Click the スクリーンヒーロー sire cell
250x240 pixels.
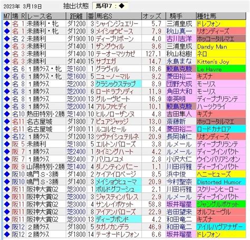point(221,189)
